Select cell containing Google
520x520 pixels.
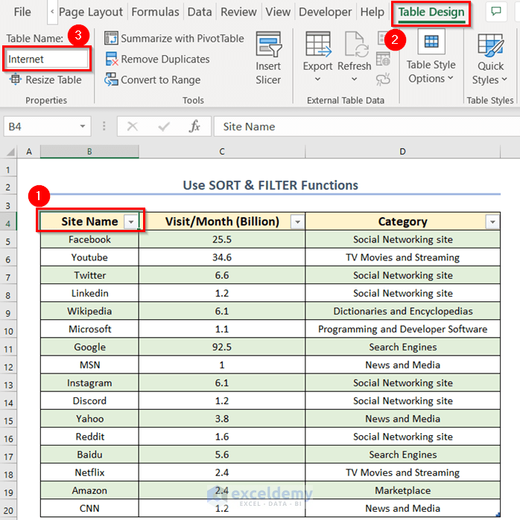coord(89,347)
